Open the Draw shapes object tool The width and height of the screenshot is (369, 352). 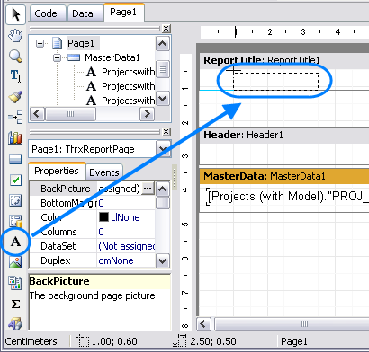[x=15, y=323]
